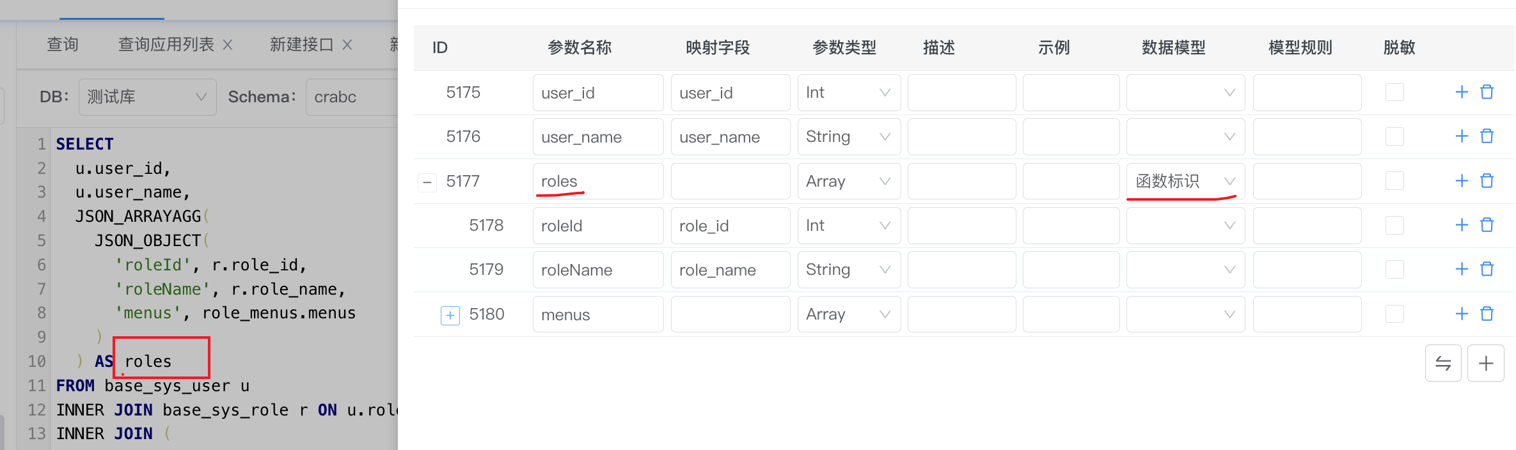The height and width of the screenshot is (450, 1516).
Task: Switch to the 查询 tab
Action: [x=63, y=45]
